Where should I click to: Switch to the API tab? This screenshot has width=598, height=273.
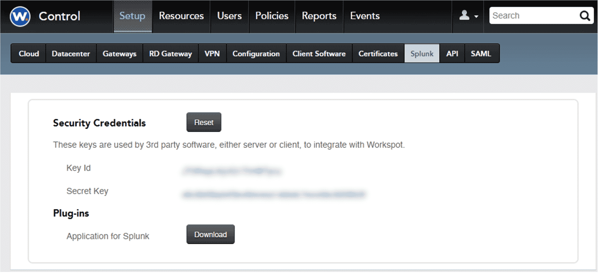click(x=452, y=53)
